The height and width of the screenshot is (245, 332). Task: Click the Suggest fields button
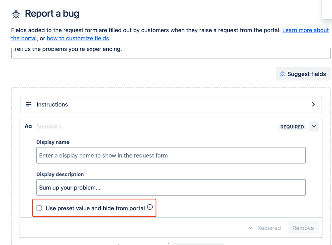(303, 74)
